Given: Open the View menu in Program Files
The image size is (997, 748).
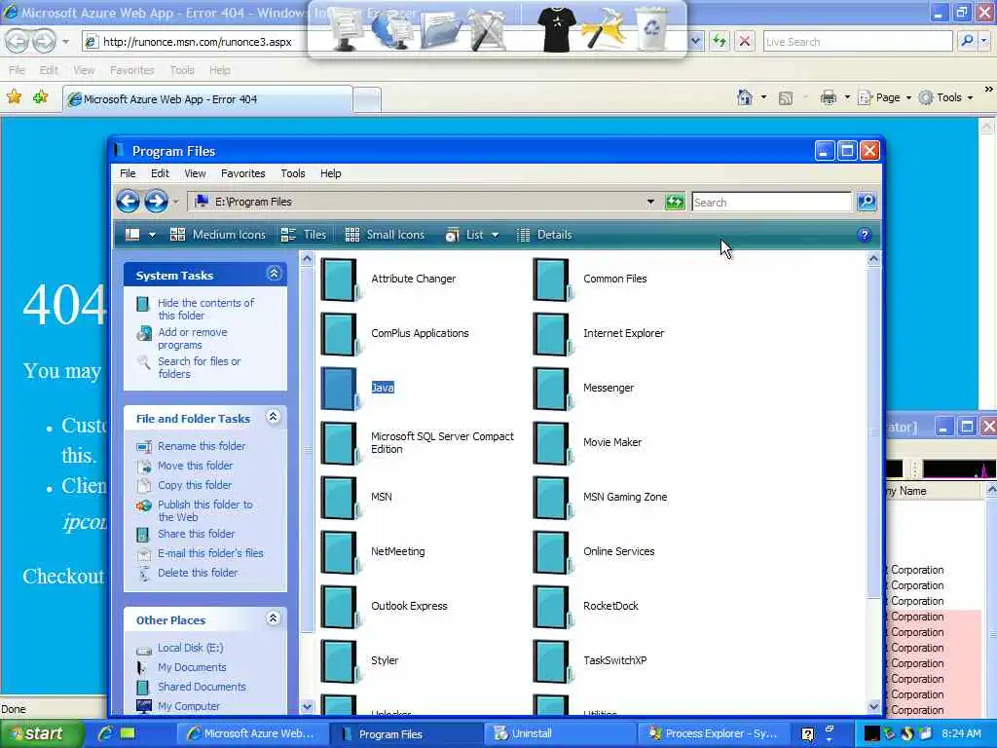Looking at the screenshot, I should click(x=195, y=173).
